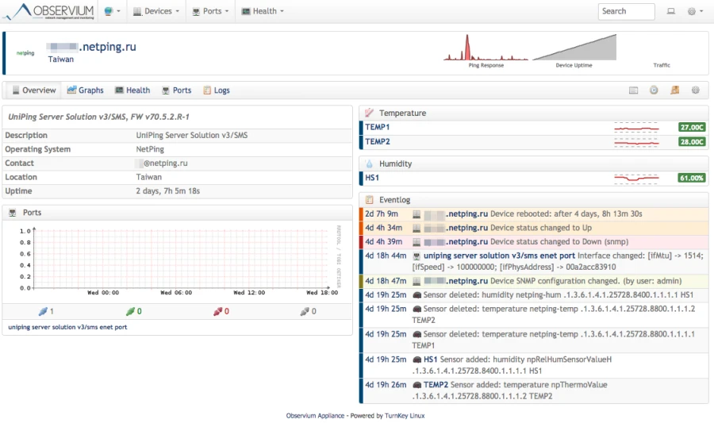Switch to the Graphs tab
Screen dimensions: 714x423
tap(85, 90)
